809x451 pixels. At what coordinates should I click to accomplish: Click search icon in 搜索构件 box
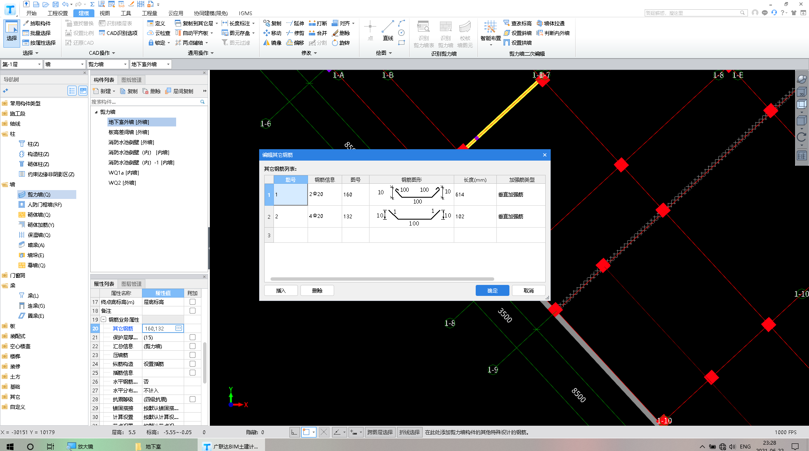[202, 102]
